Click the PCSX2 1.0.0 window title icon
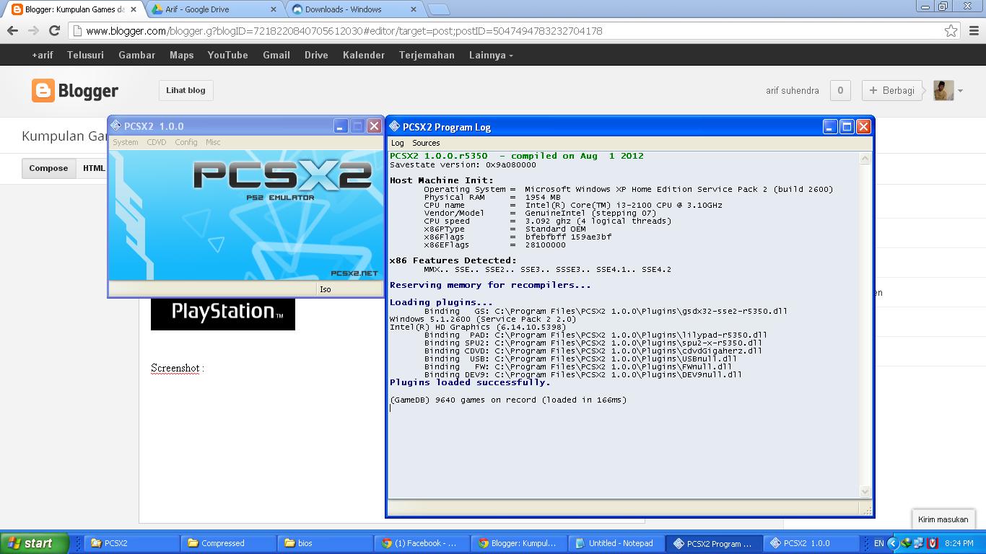Viewport: 986px width, 554px height. 115,126
